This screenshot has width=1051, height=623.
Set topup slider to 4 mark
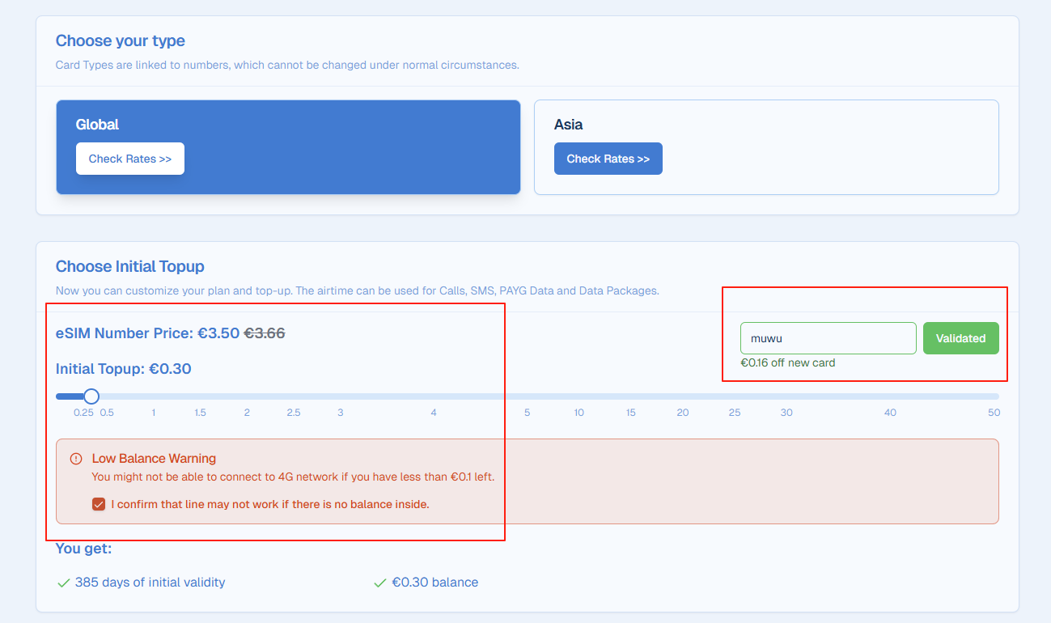[434, 396]
